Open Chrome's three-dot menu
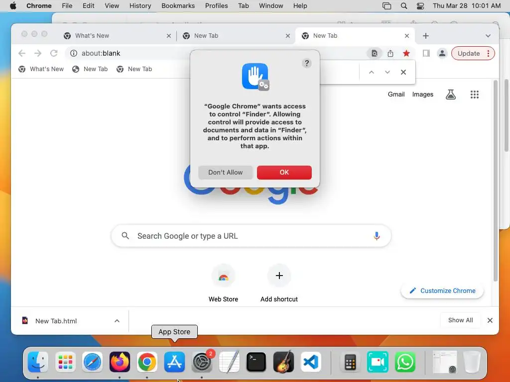Screen dimensions: 510x382 click(488, 53)
